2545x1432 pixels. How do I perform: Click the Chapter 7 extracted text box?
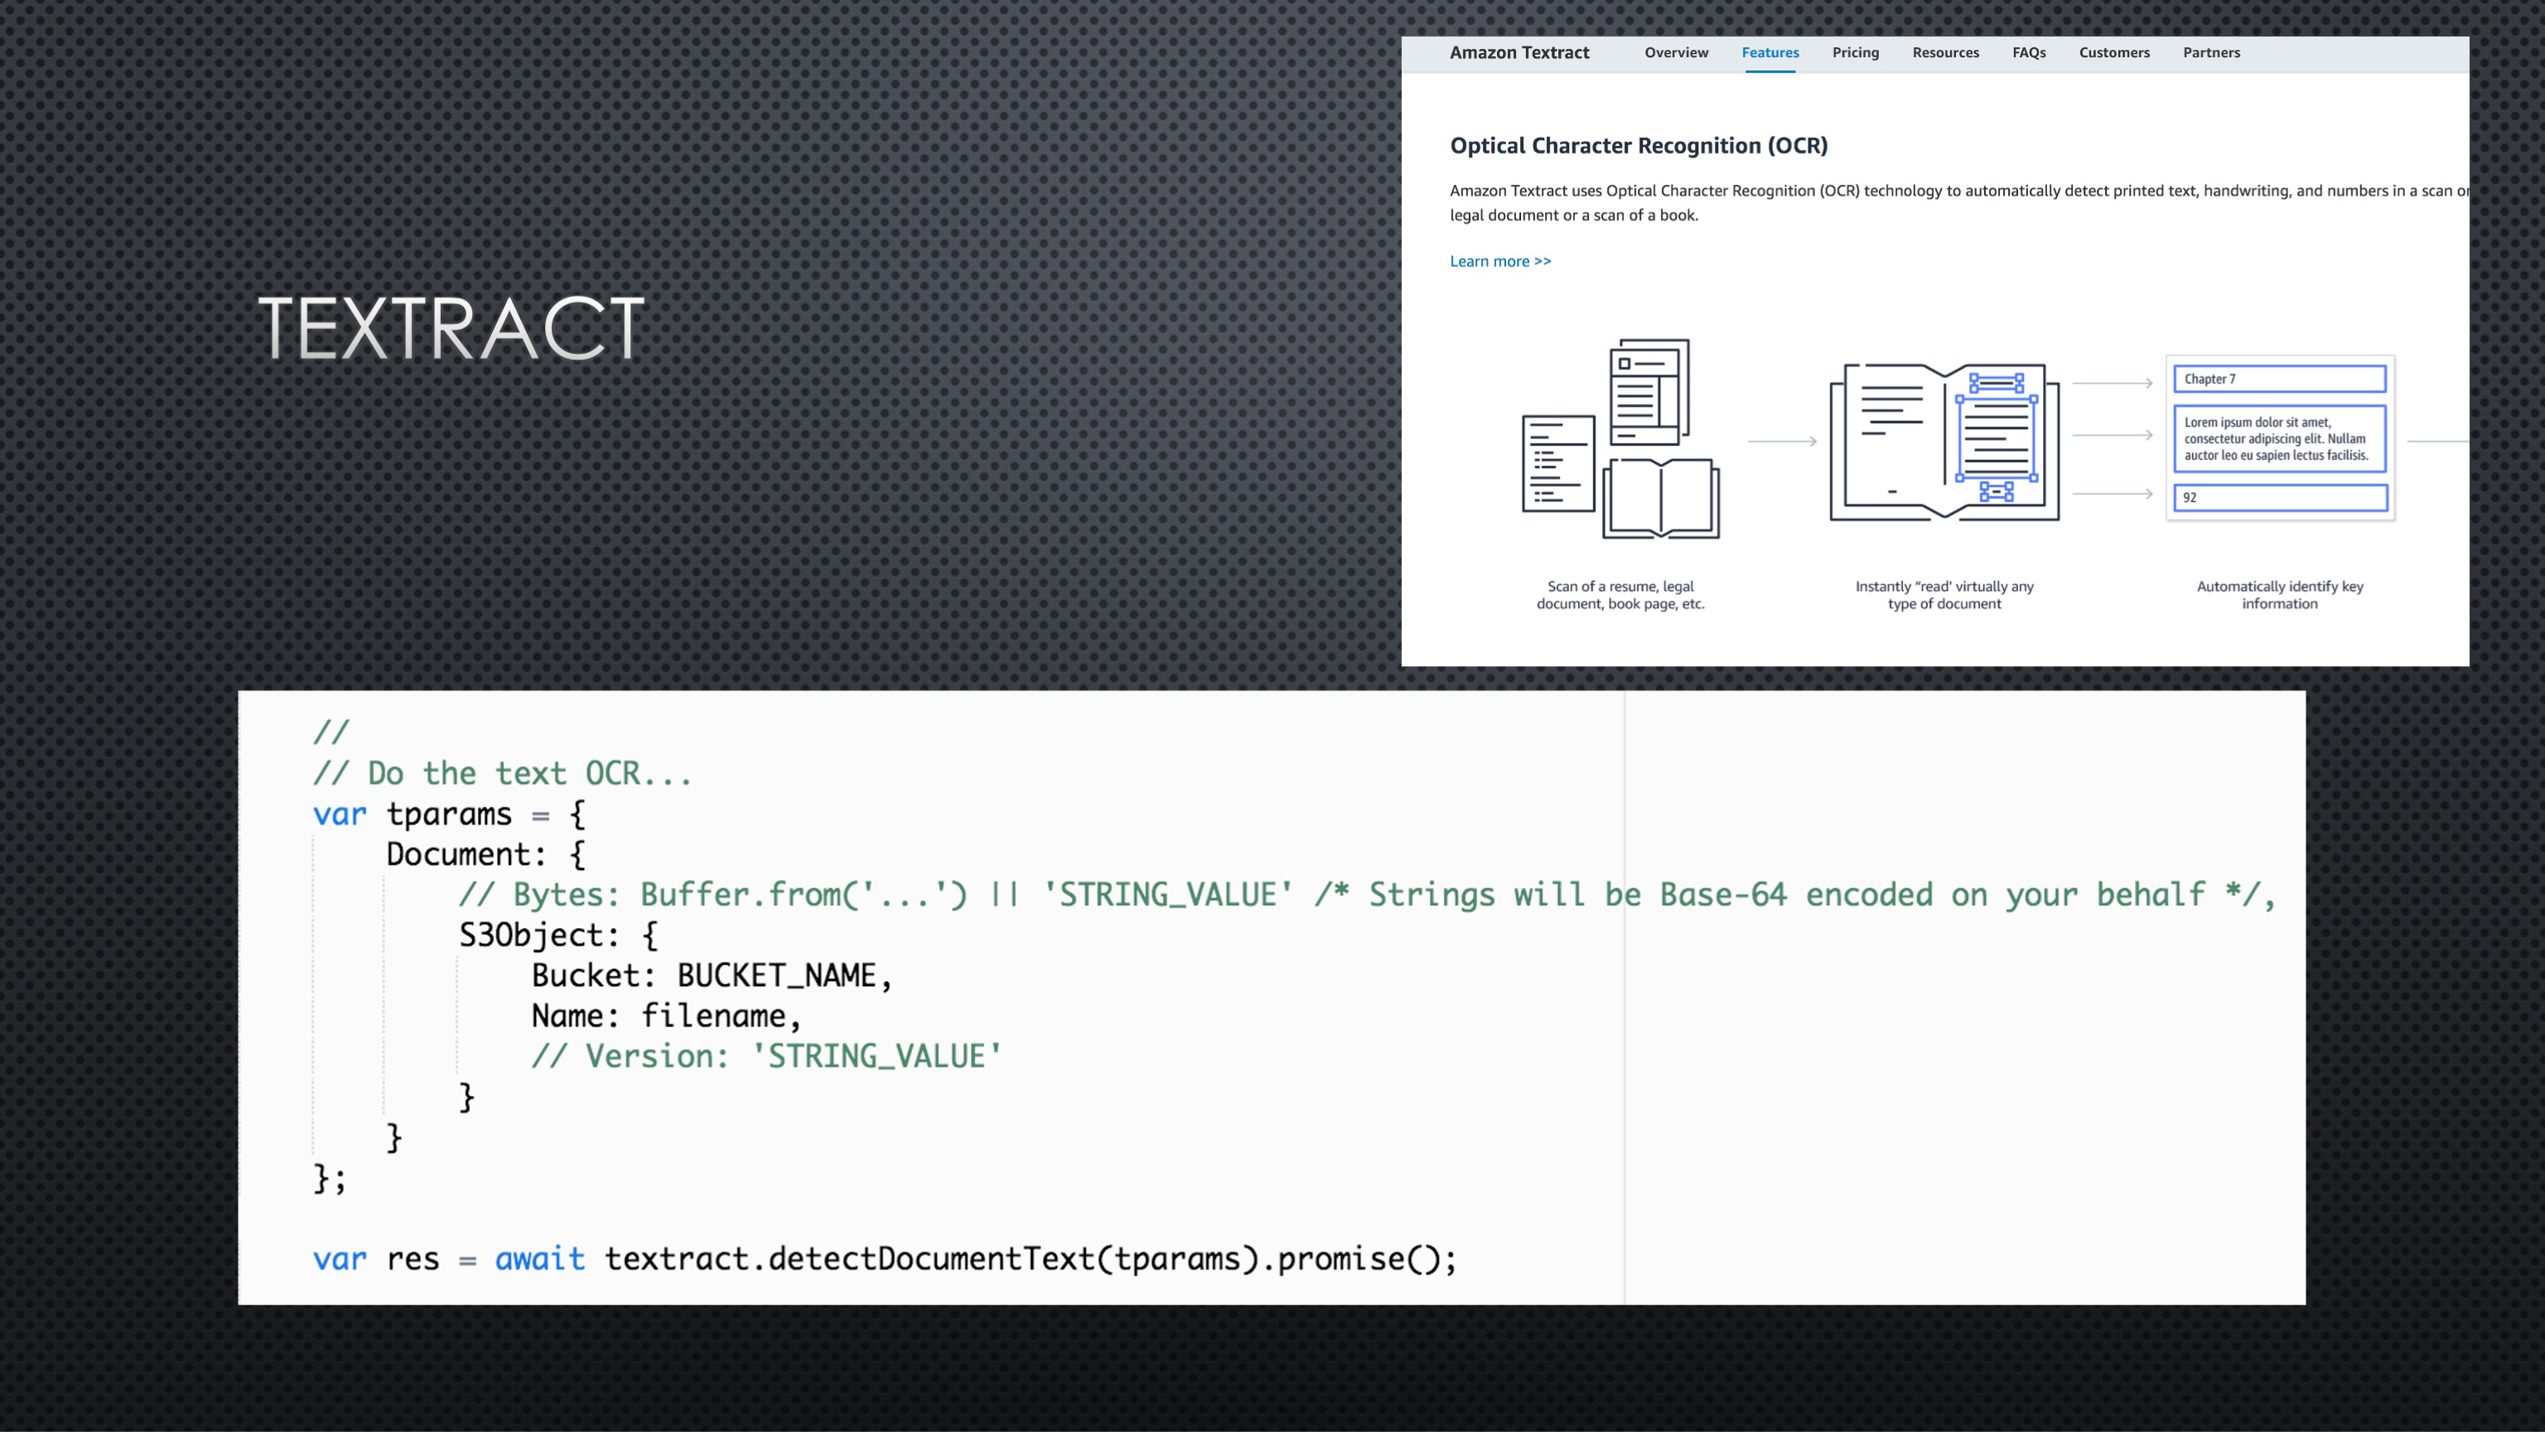(2279, 379)
